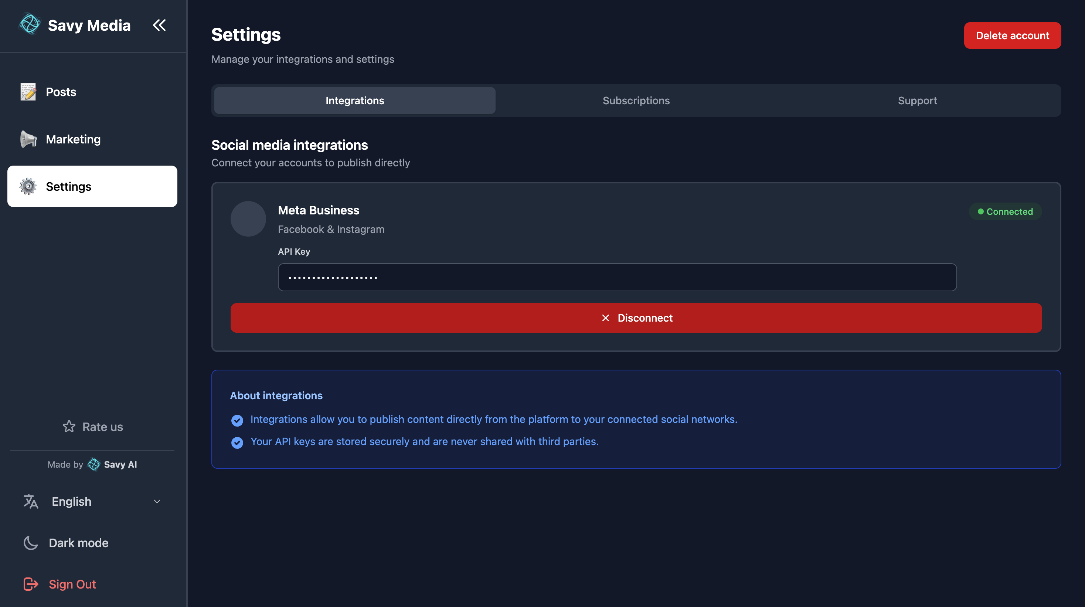
Task: Click the X icon inside the Disconnect button
Action: 606,318
